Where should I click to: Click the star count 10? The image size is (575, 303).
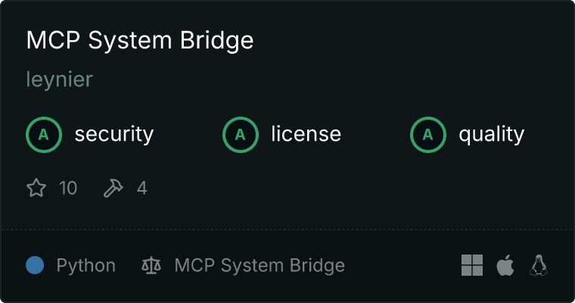(68, 188)
